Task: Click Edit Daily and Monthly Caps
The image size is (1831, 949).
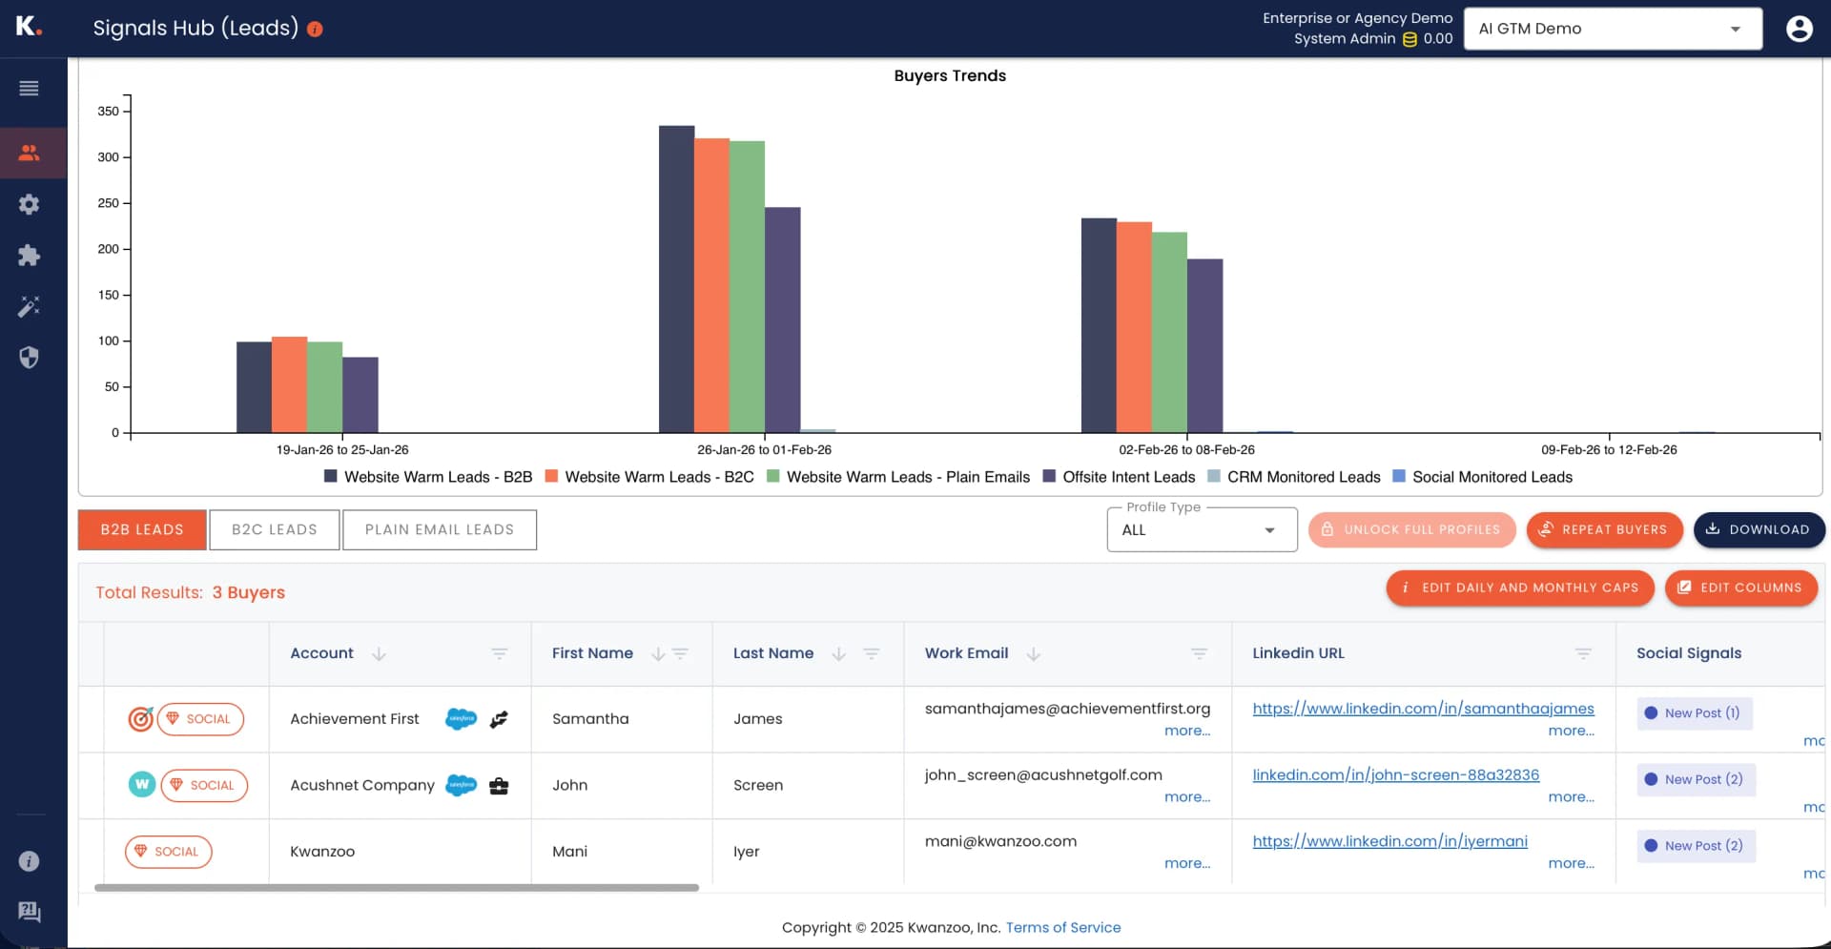Action: click(1519, 588)
